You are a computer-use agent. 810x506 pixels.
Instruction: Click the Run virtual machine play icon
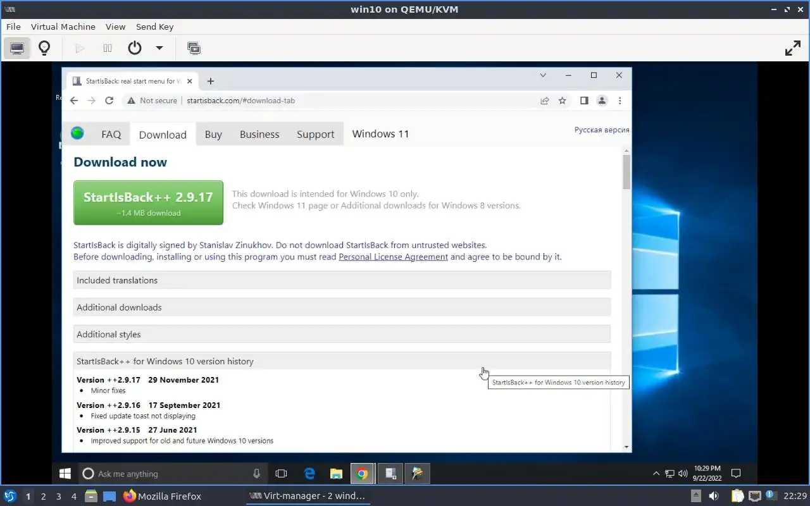[x=80, y=48]
